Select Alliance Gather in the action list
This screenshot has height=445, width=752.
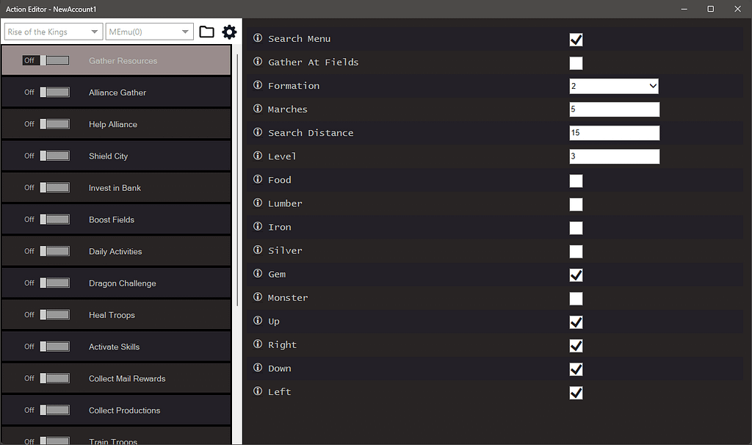click(117, 93)
